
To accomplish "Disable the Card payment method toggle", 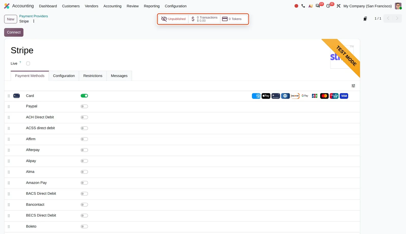I will tap(84, 96).
